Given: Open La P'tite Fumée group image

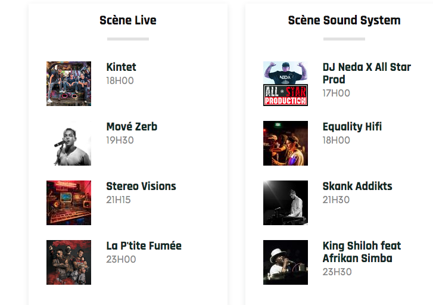Looking at the screenshot, I should 68,263.
